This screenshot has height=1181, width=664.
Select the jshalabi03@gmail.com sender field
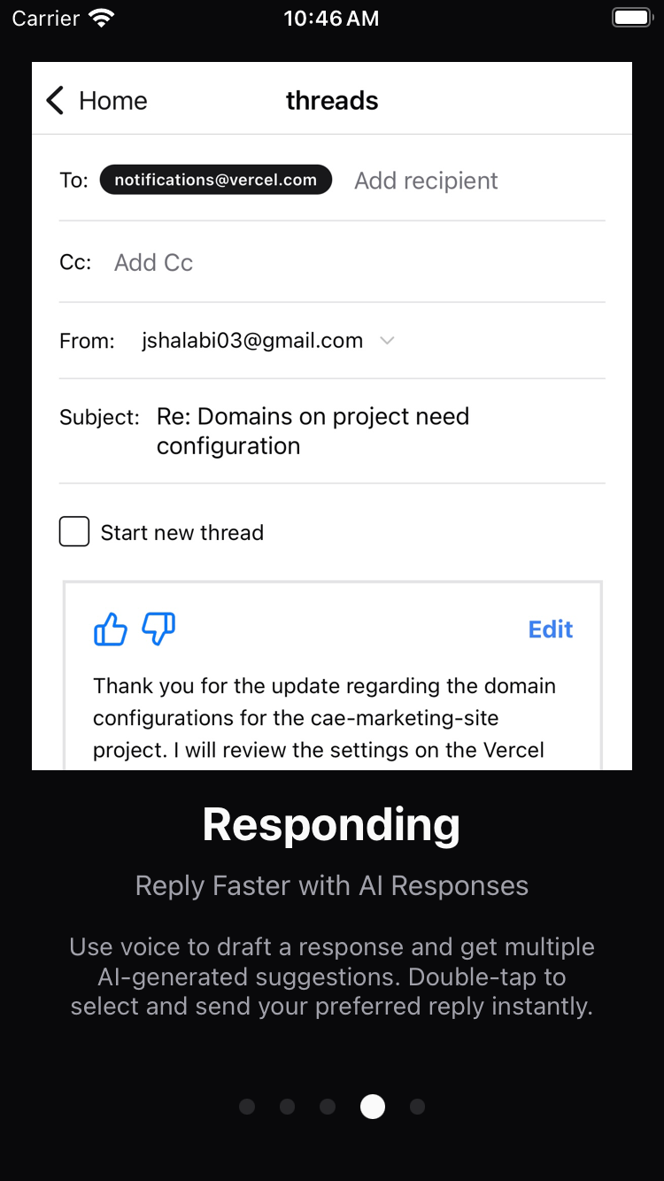(x=252, y=341)
